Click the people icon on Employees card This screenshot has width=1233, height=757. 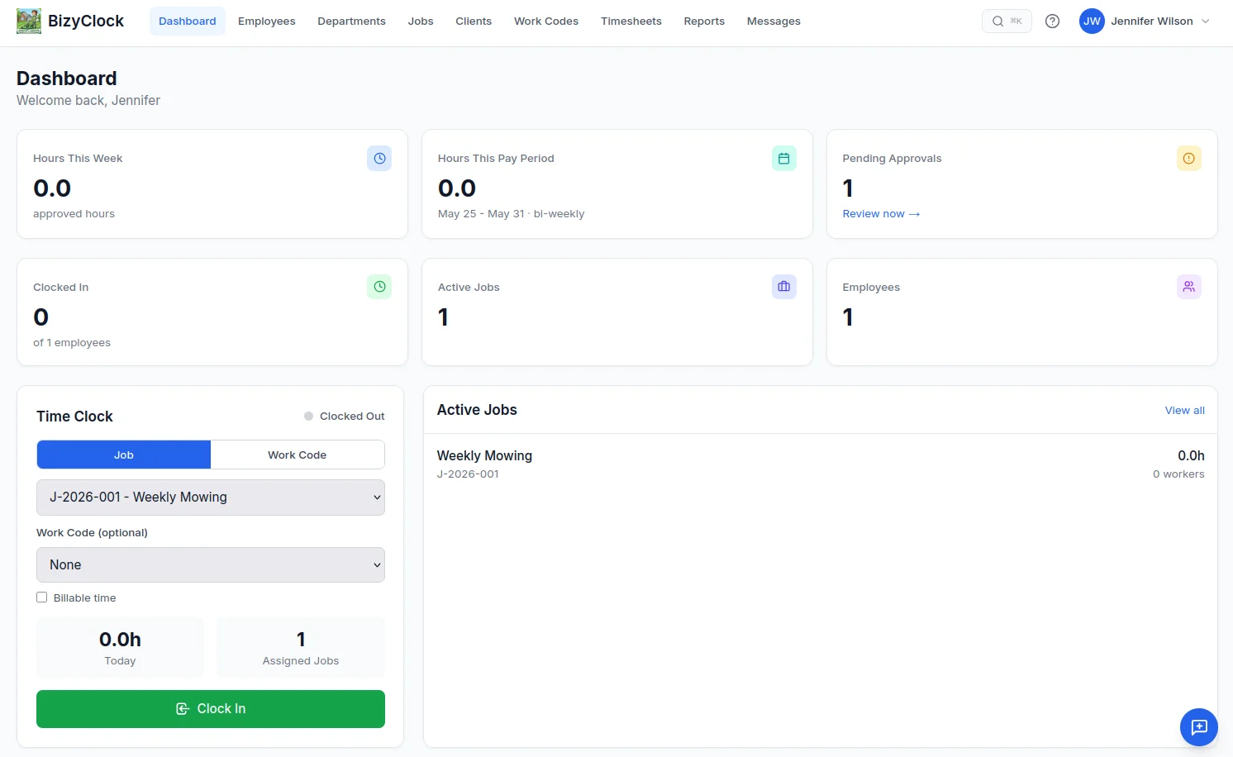[1188, 287]
